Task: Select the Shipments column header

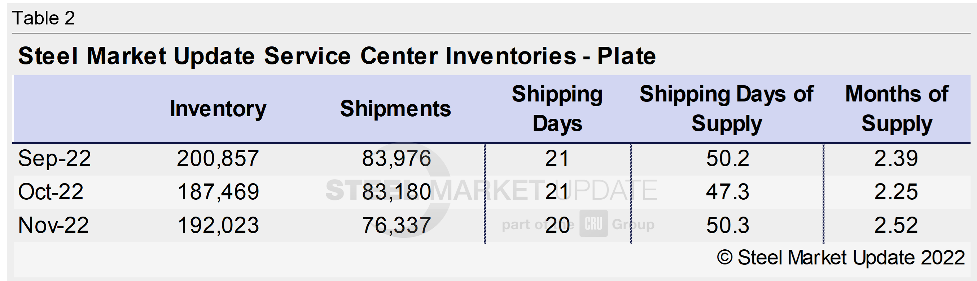Action: click(x=395, y=109)
